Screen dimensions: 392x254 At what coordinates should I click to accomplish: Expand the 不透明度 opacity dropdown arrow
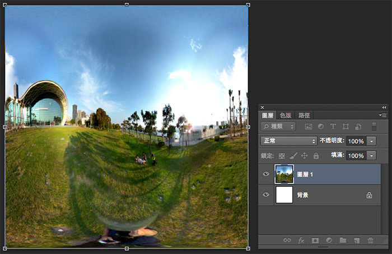tap(372, 141)
